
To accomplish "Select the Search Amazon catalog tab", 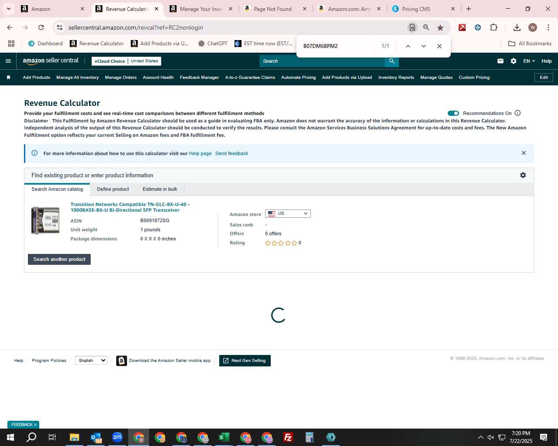I will (x=57, y=189).
